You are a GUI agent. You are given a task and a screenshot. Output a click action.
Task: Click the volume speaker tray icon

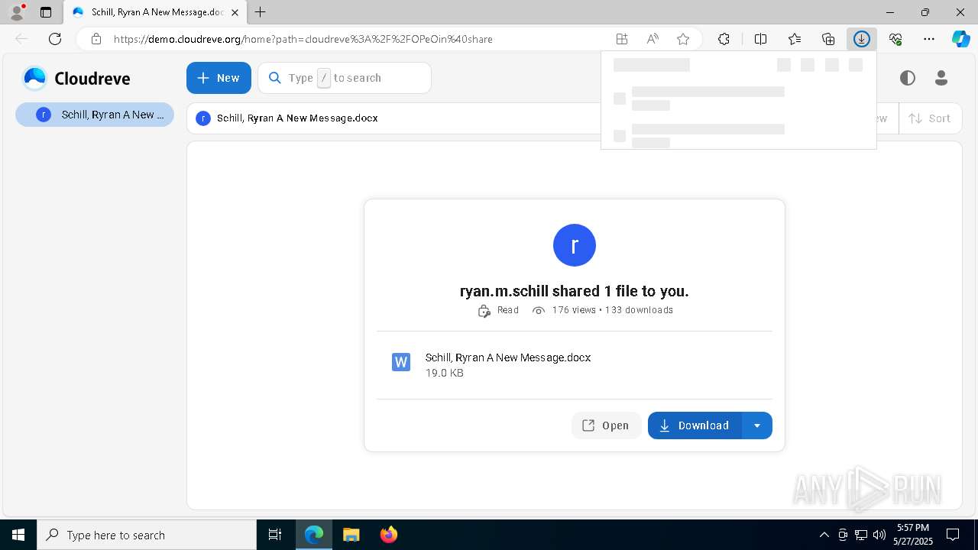click(x=879, y=535)
